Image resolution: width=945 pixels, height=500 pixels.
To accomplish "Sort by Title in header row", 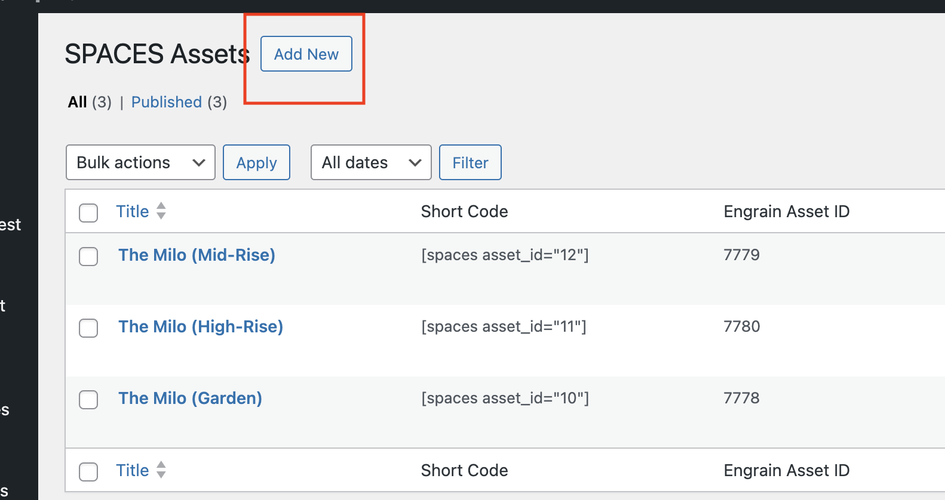I will [133, 211].
